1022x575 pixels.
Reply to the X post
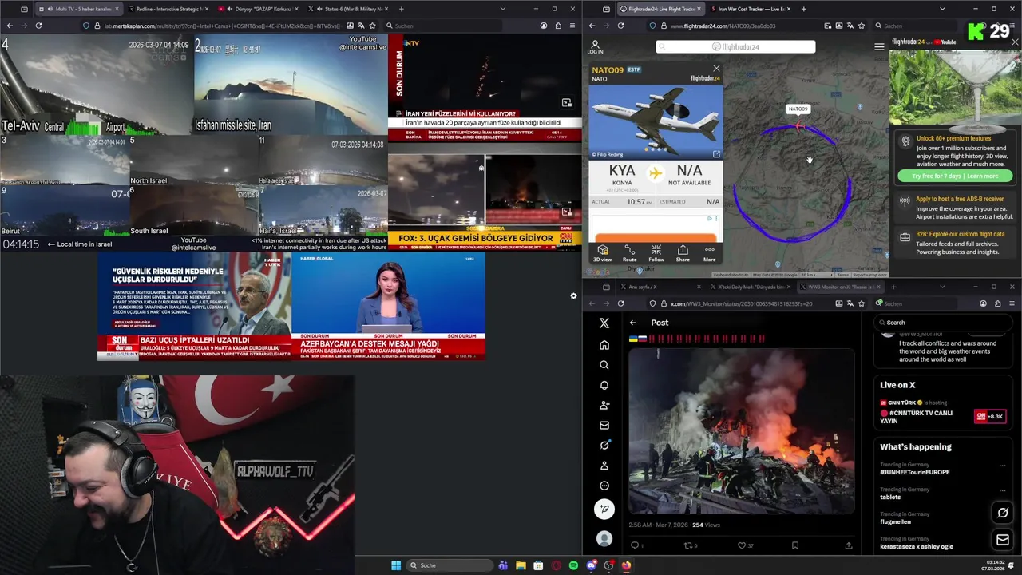[636, 545]
